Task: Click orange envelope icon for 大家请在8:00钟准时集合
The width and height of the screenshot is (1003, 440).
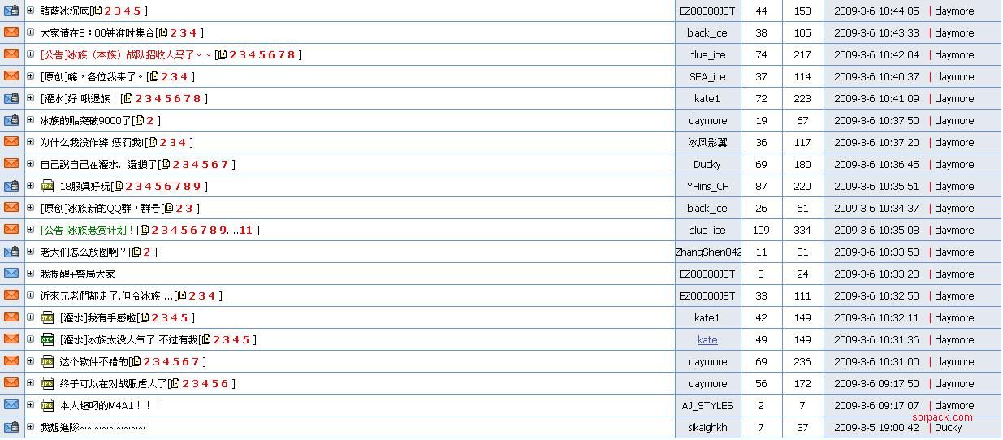Action: point(11,32)
